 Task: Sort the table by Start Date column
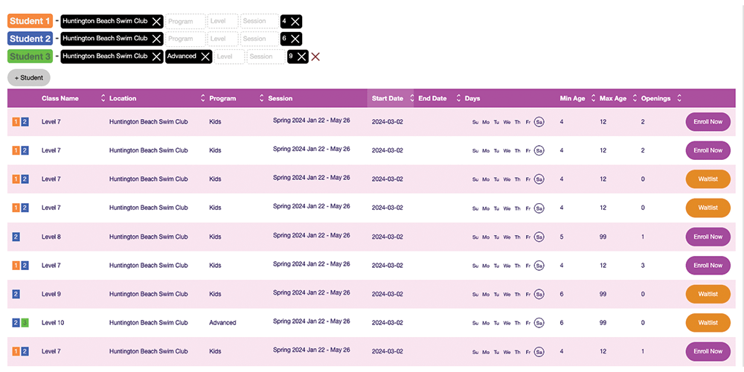tap(387, 98)
